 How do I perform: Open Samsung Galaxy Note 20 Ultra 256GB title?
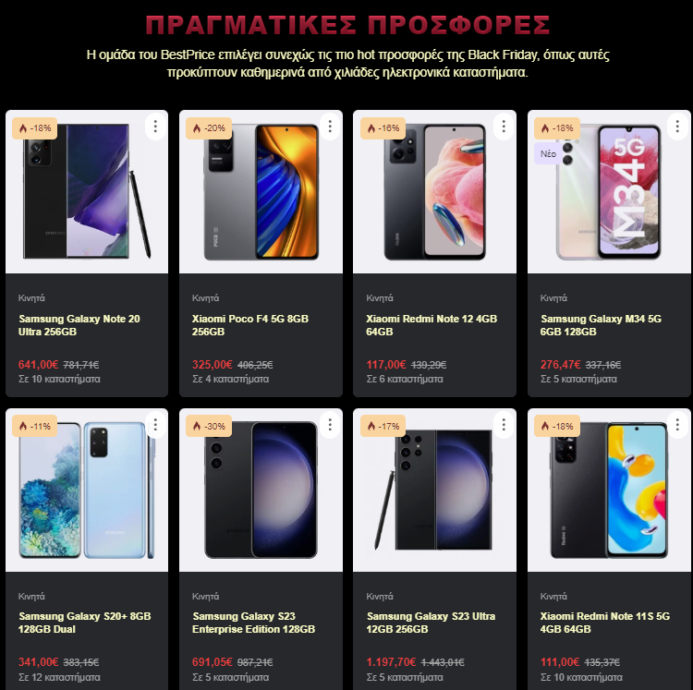pyautogui.click(x=79, y=325)
